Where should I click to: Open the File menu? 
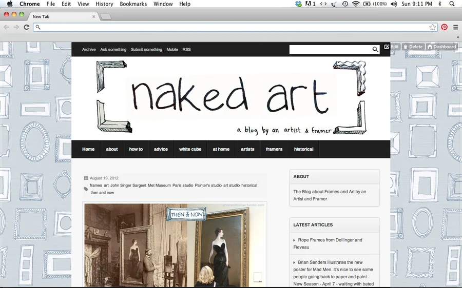(x=51, y=4)
